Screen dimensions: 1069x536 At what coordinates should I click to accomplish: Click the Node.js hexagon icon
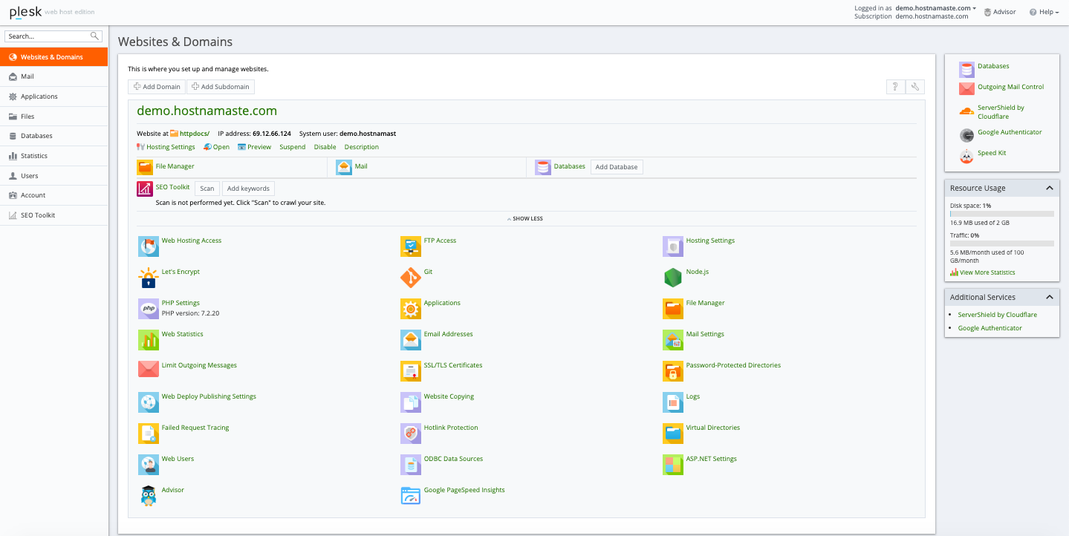(673, 278)
